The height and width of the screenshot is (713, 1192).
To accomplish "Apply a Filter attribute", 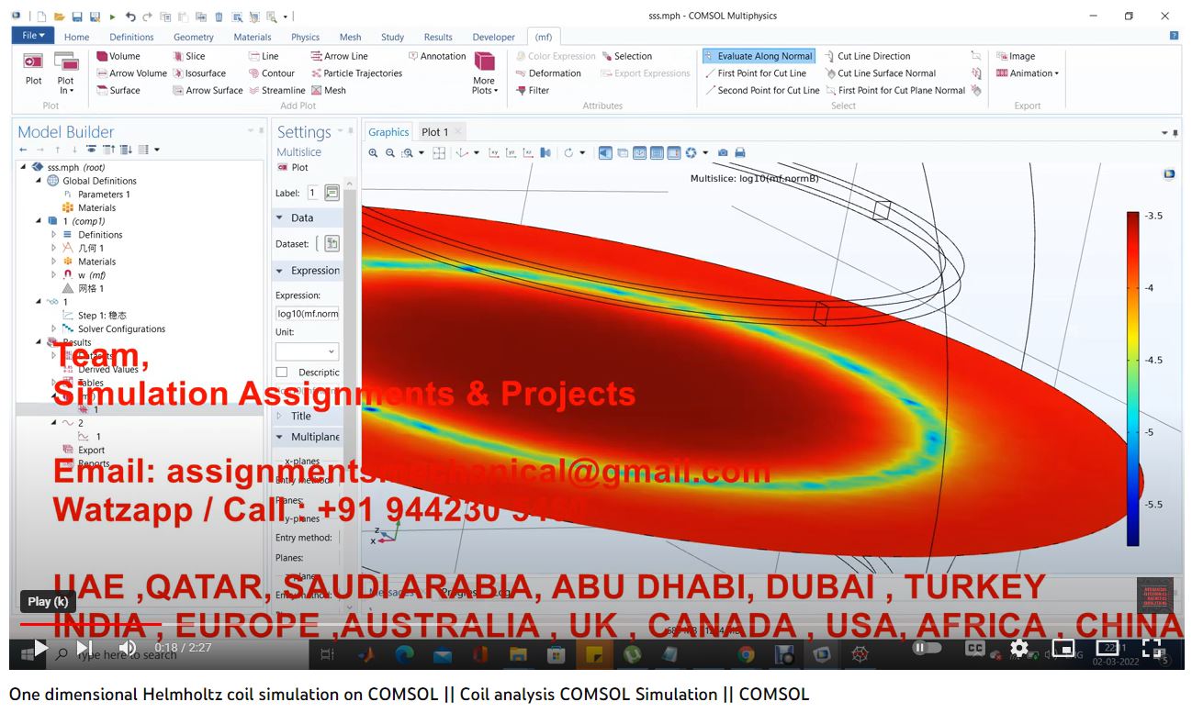I will coord(532,90).
